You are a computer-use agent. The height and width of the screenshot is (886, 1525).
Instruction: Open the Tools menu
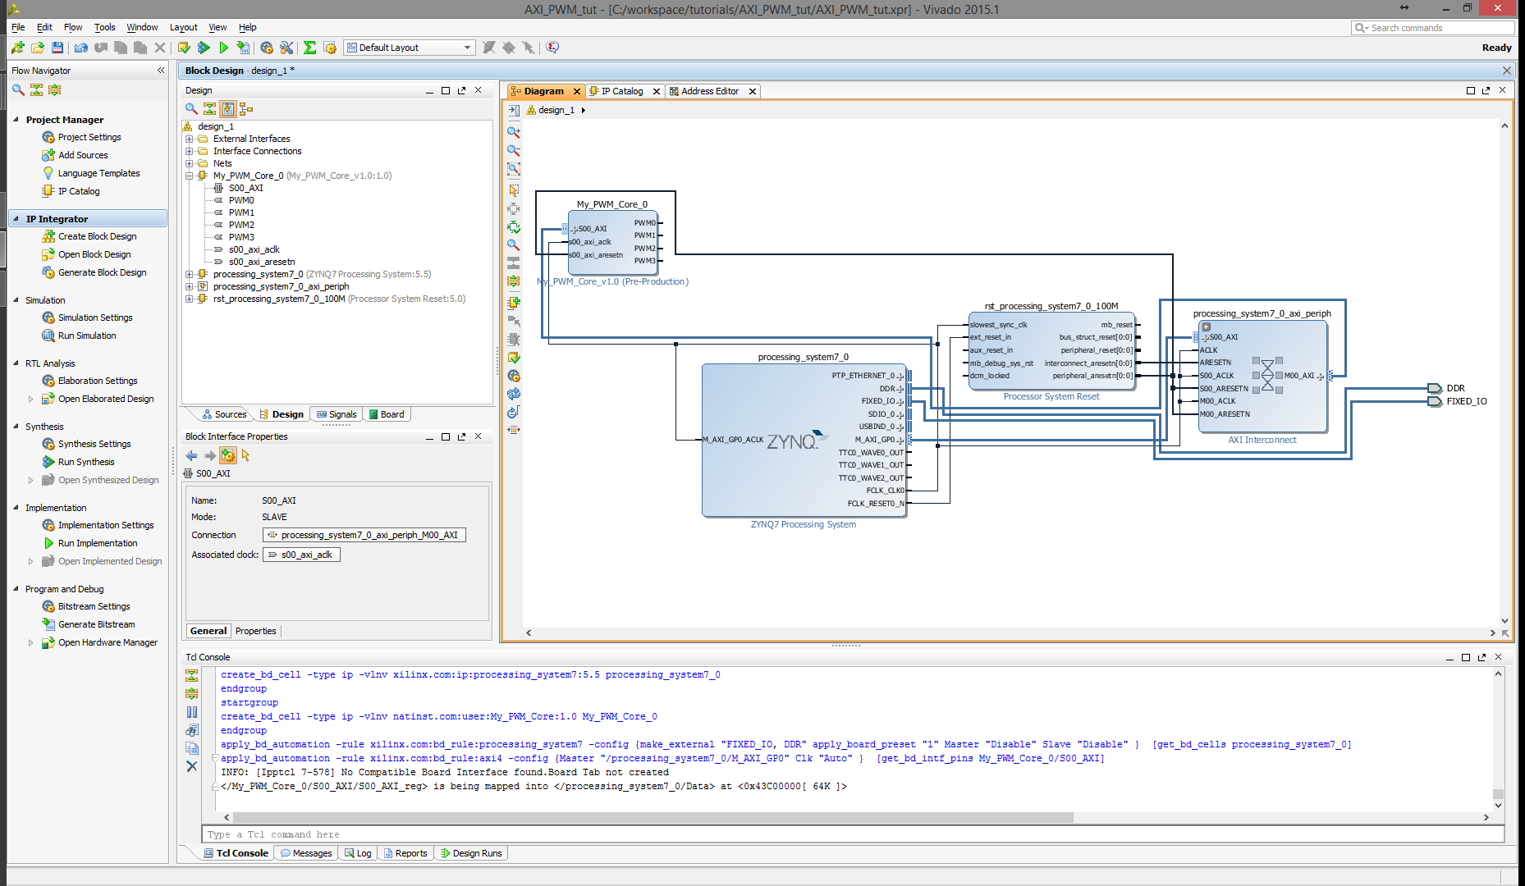click(x=104, y=27)
